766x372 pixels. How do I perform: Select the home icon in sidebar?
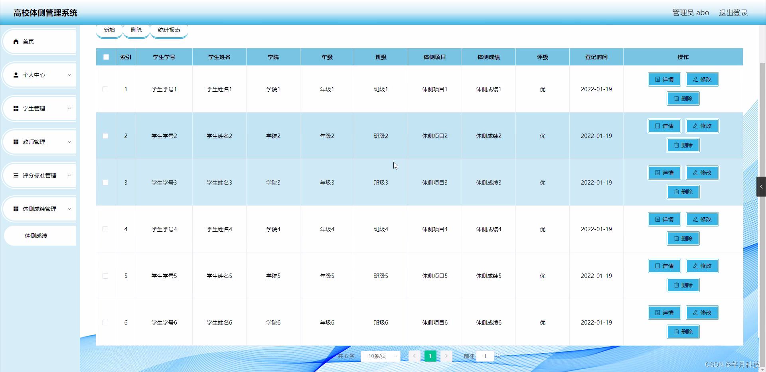[x=16, y=41]
